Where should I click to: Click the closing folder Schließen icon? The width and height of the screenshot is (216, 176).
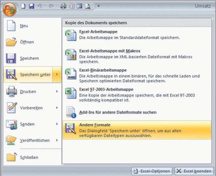(12, 157)
